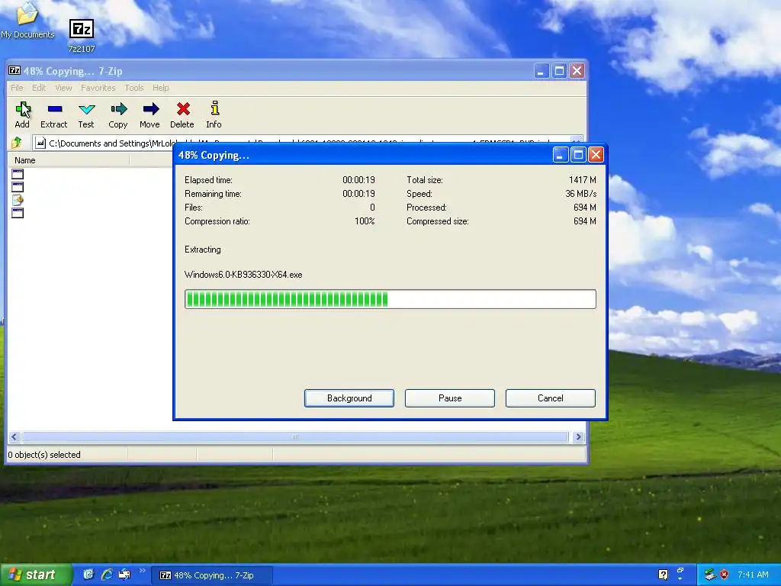Click the Delete toolbar icon
Image resolution: width=781 pixels, height=586 pixels.
[182, 114]
